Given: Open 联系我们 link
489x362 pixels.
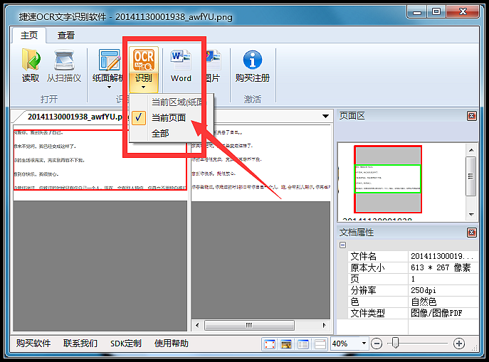Looking at the screenshot, I should click(80, 344).
